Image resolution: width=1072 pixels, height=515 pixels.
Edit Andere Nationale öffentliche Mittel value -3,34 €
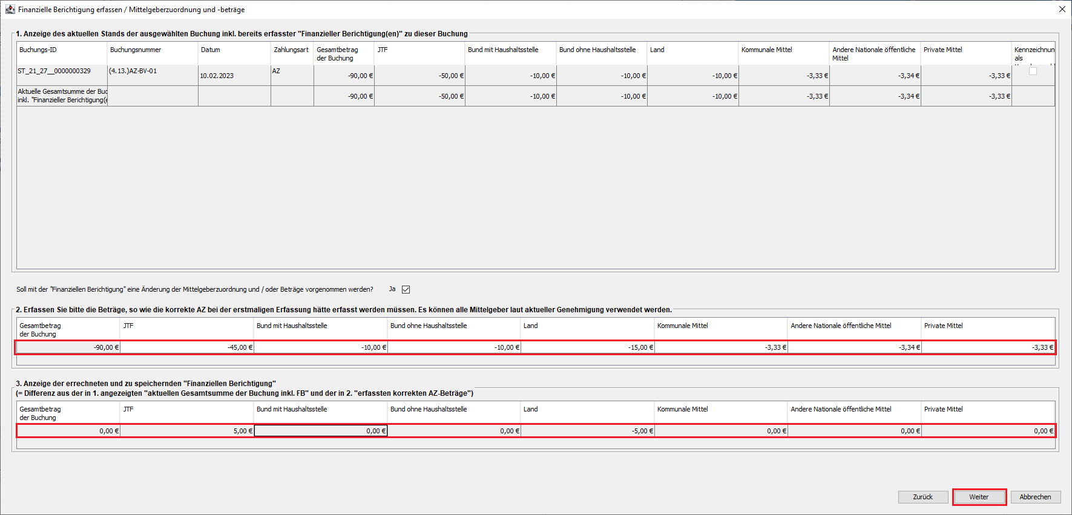click(854, 347)
